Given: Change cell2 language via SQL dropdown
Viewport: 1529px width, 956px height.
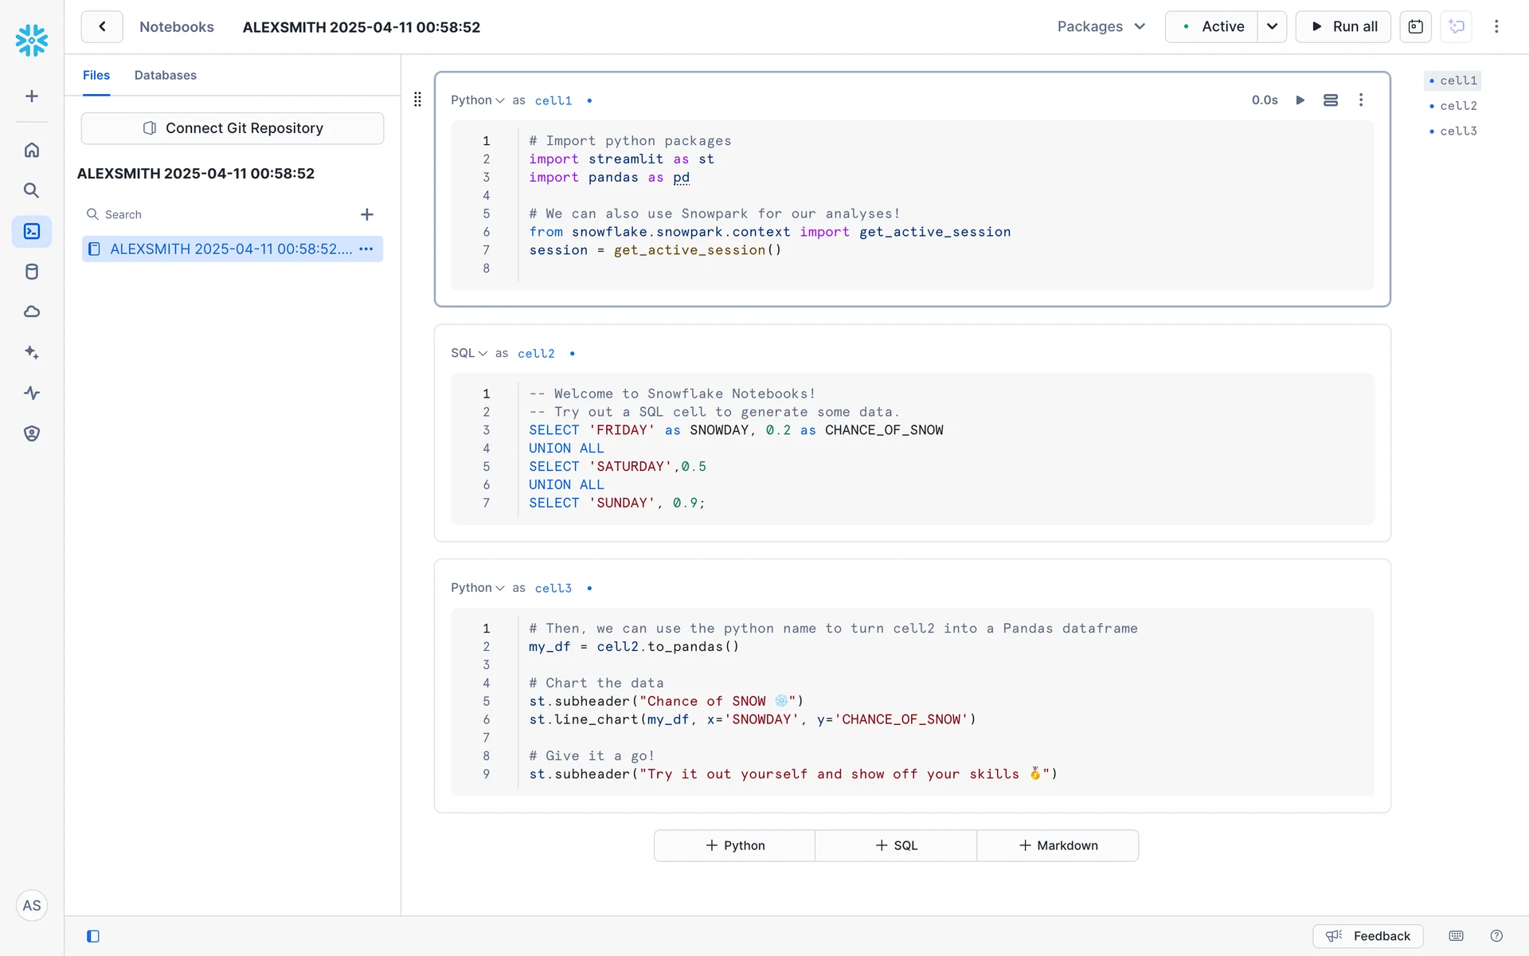Looking at the screenshot, I should point(469,353).
